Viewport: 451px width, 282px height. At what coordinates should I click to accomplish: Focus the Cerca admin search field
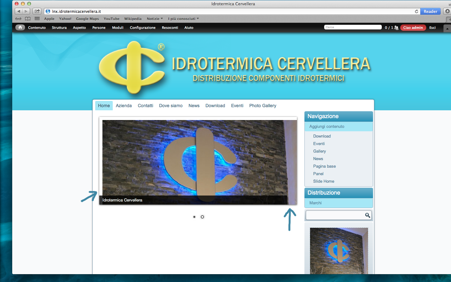(353, 27)
